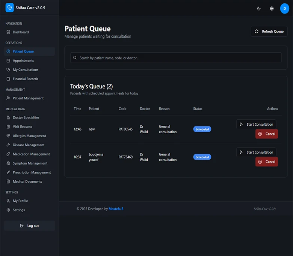The width and height of the screenshot is (293, 256).
Task: Click the Doctor Specialties icon
Action: point(8,117)
